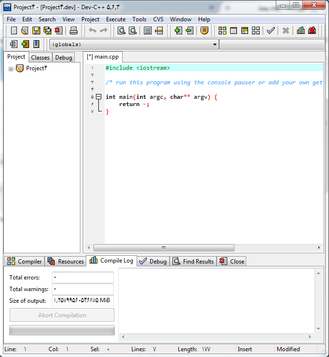Open the Tools menu

click(x=140, y=19)
